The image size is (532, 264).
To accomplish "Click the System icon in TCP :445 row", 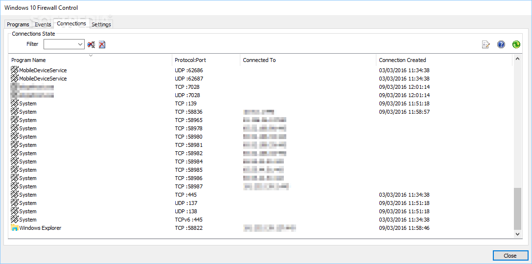I will pos(15,195).
